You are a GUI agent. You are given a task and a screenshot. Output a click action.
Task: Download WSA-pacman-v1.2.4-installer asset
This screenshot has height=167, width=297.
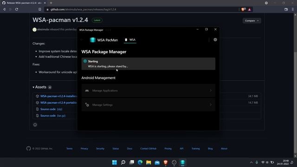pyautogui.click(x=58, y=96)
